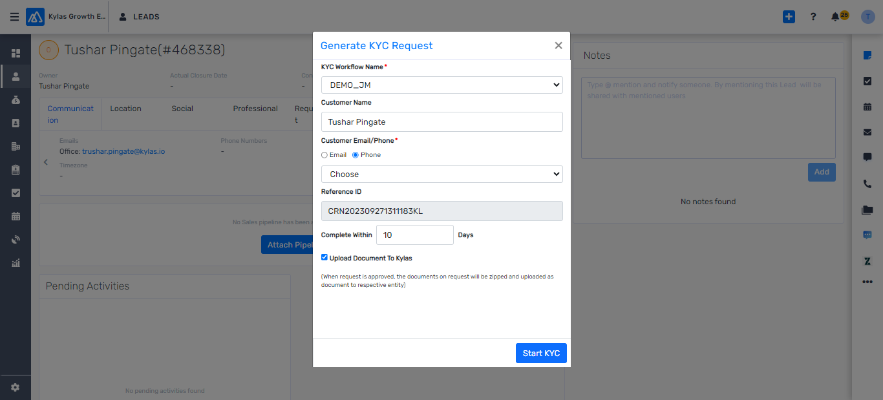Open the Deals section from the sidebar
This screenshot has height=400, width=883.
(x=16, y=99)
